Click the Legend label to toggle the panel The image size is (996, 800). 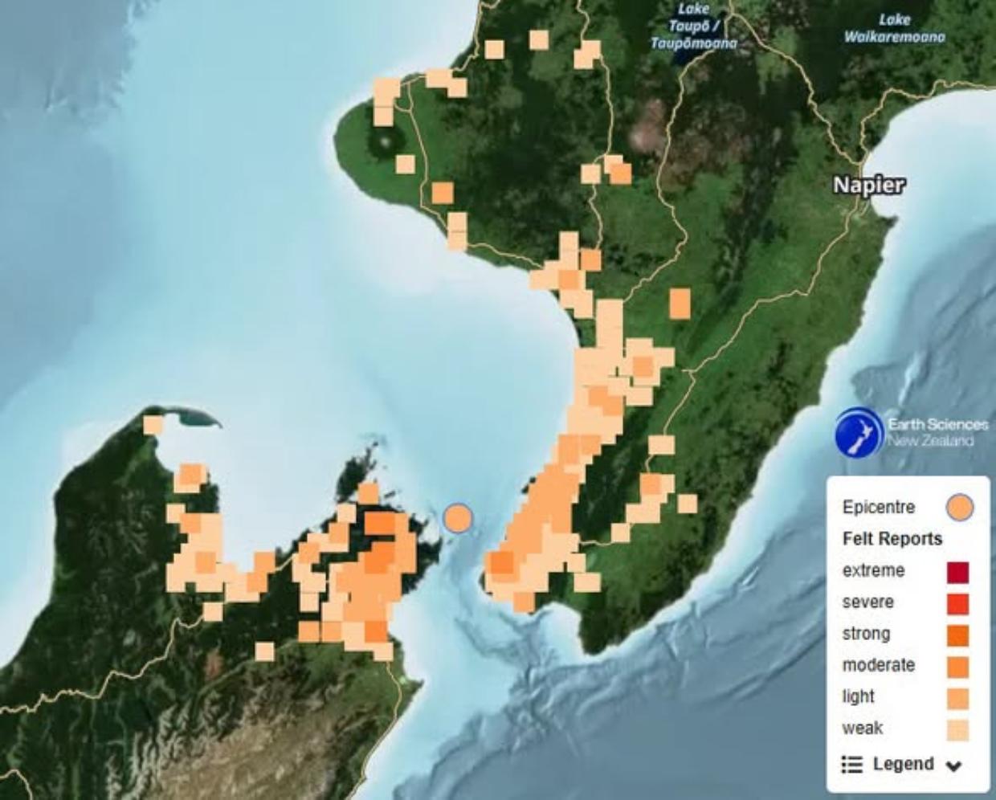click(903, 764)
